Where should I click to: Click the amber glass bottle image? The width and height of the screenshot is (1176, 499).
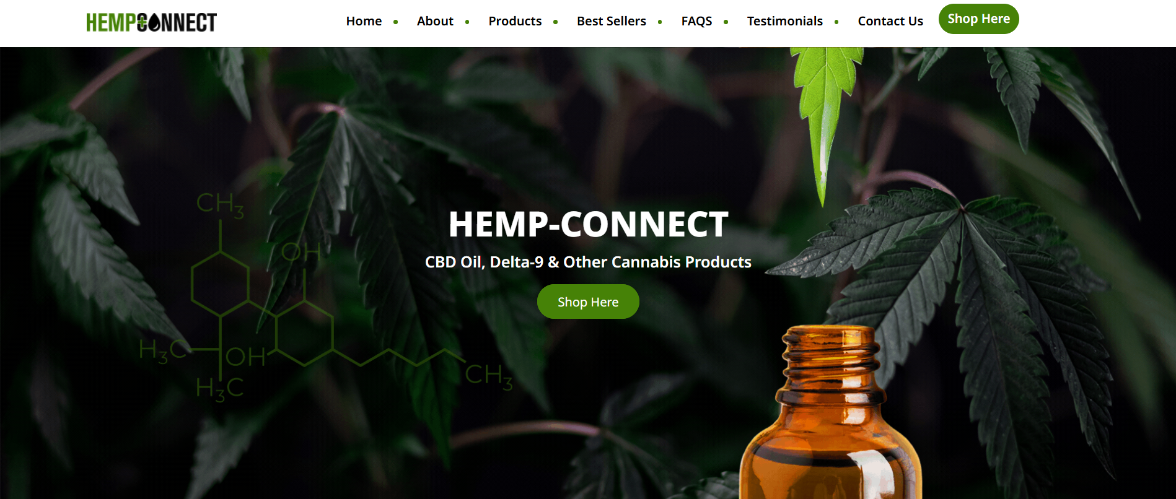pos(832,412)
